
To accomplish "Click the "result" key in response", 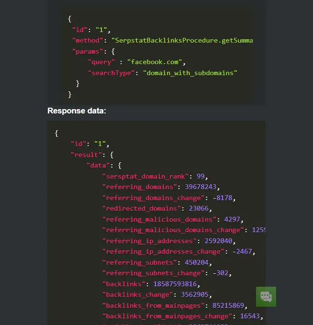I will point(86,155).
